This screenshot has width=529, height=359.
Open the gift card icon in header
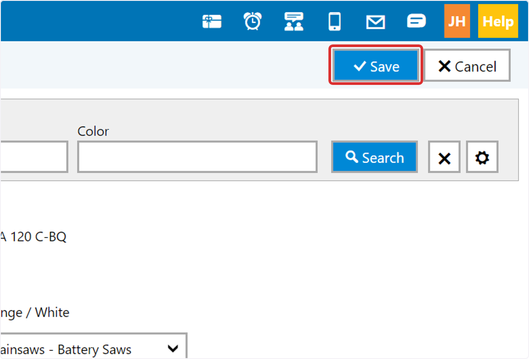tap(212, 21)
